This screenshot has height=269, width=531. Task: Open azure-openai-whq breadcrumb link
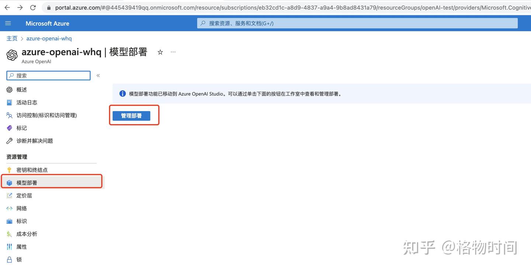(x=49, y=38)
